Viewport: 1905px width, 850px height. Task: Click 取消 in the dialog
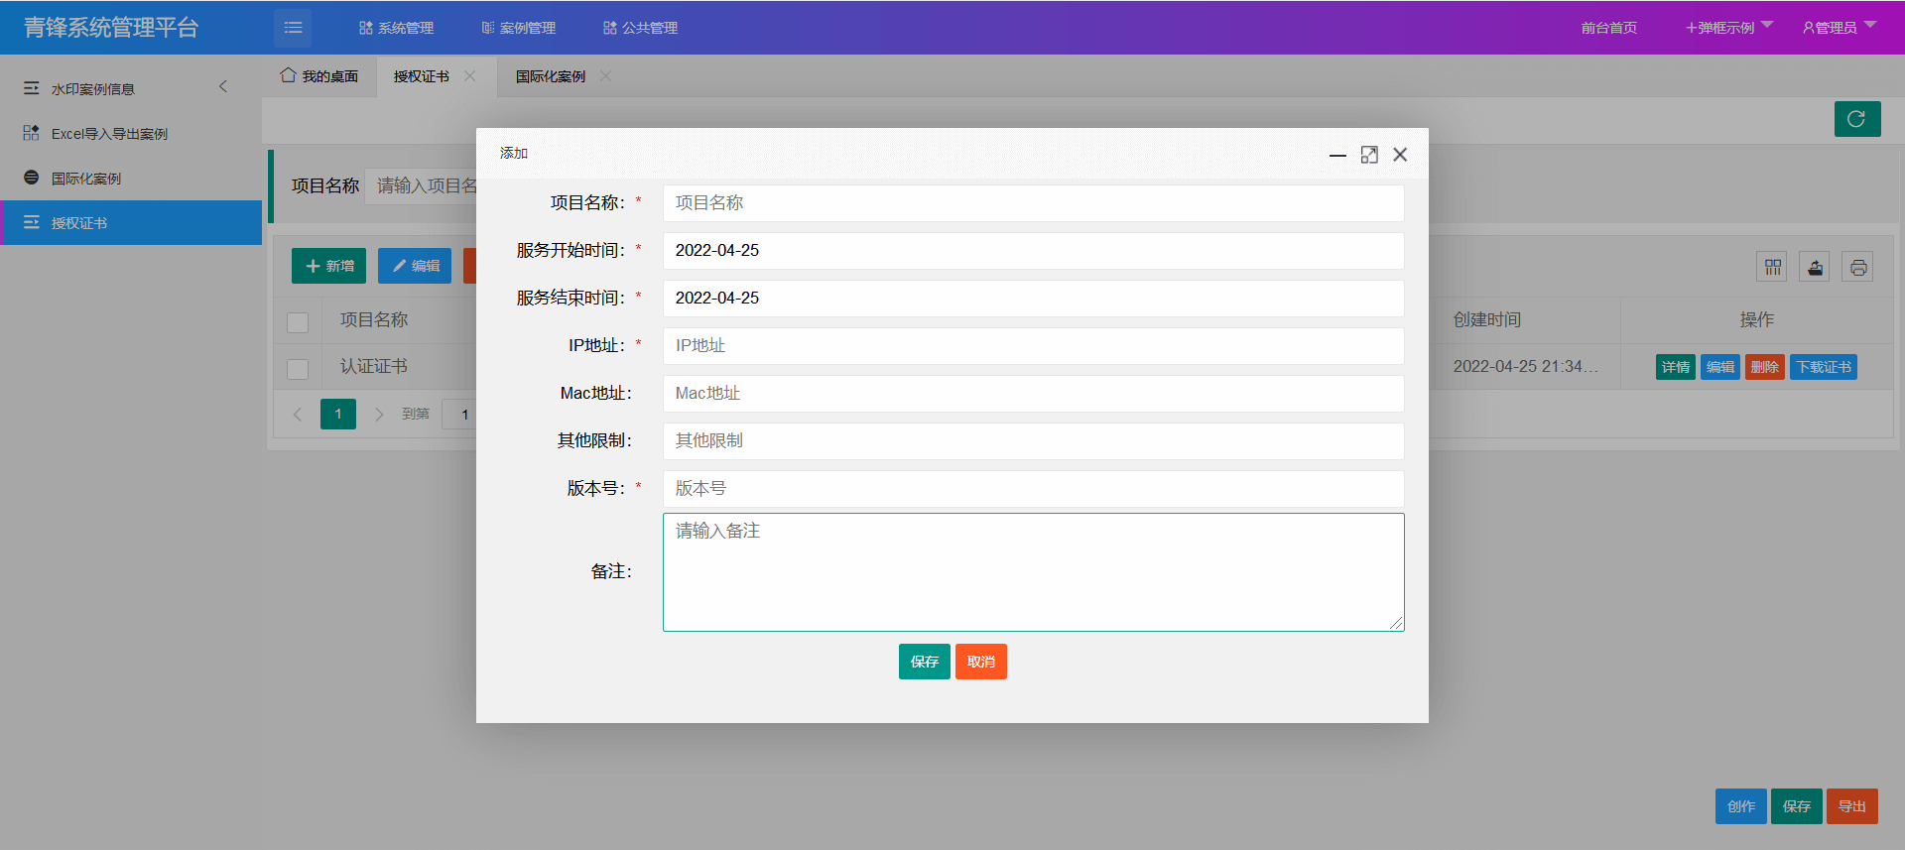pyautogui.click(x=981, y=662)
